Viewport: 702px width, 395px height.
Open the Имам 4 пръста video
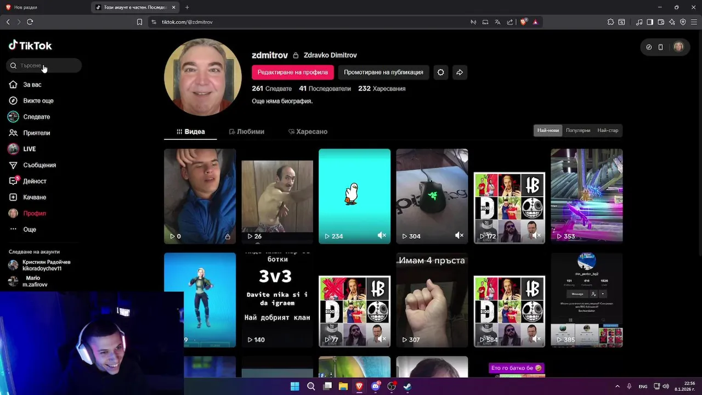pos(432,300)
